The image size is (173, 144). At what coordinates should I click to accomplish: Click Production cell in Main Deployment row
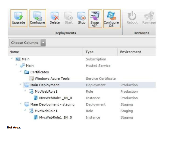click(129, 85)
